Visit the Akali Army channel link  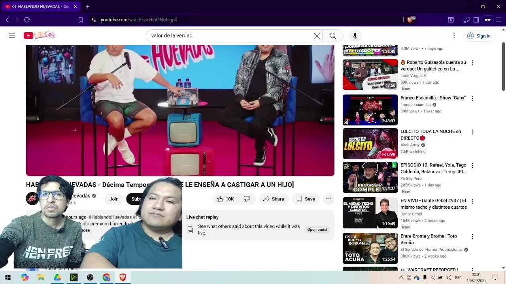[x=410, y=145]
